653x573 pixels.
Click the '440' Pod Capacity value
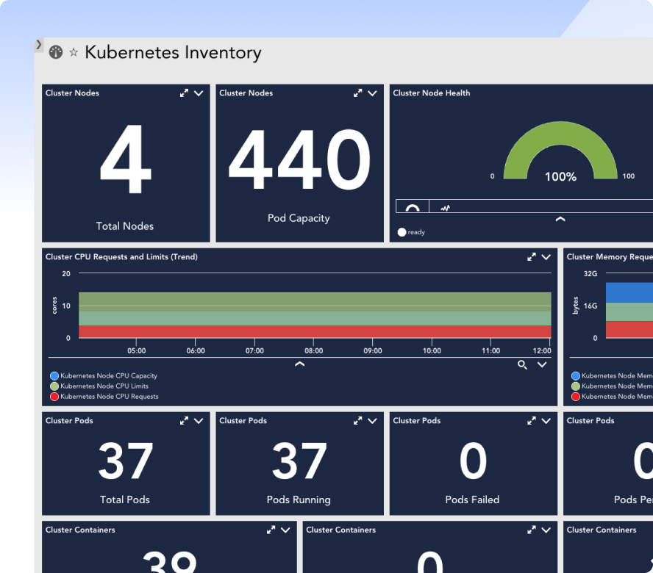pos(299,159)
